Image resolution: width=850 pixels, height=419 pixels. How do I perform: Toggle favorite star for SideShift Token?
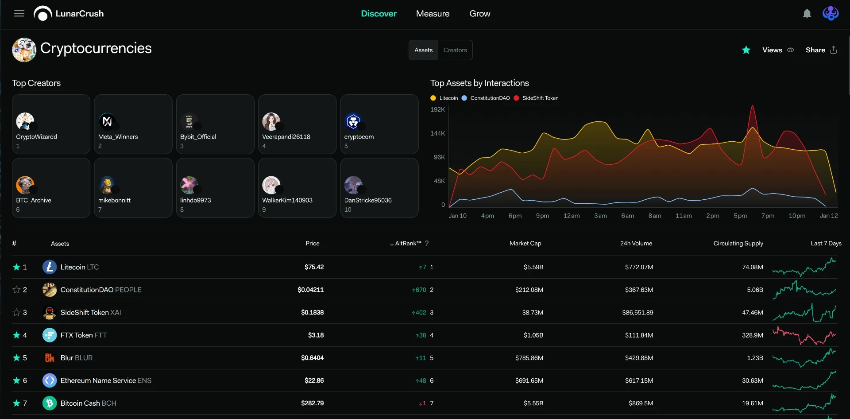point(16,312)
